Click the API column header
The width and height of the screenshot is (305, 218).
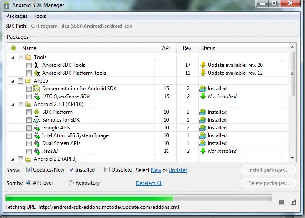pos(166,48)
